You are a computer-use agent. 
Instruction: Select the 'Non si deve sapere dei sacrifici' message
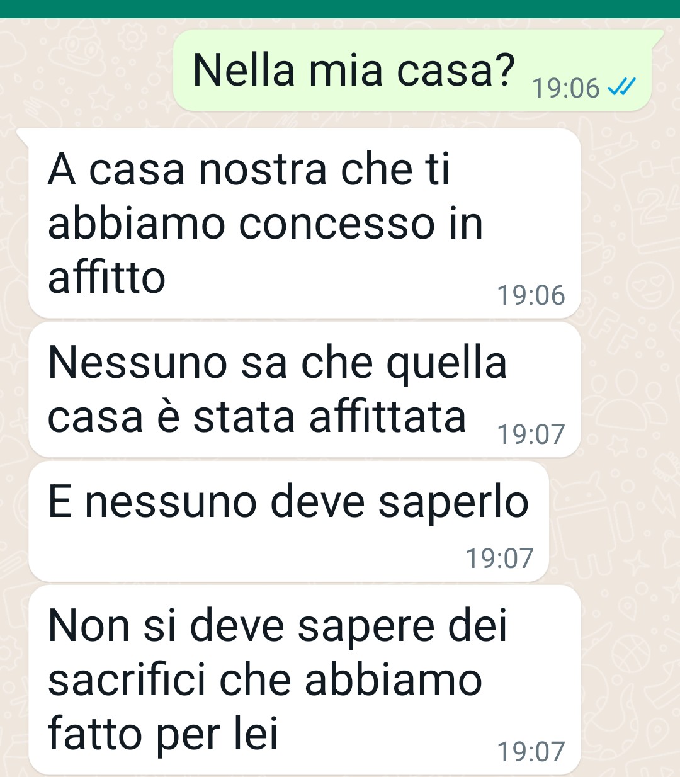coord(305,680)
